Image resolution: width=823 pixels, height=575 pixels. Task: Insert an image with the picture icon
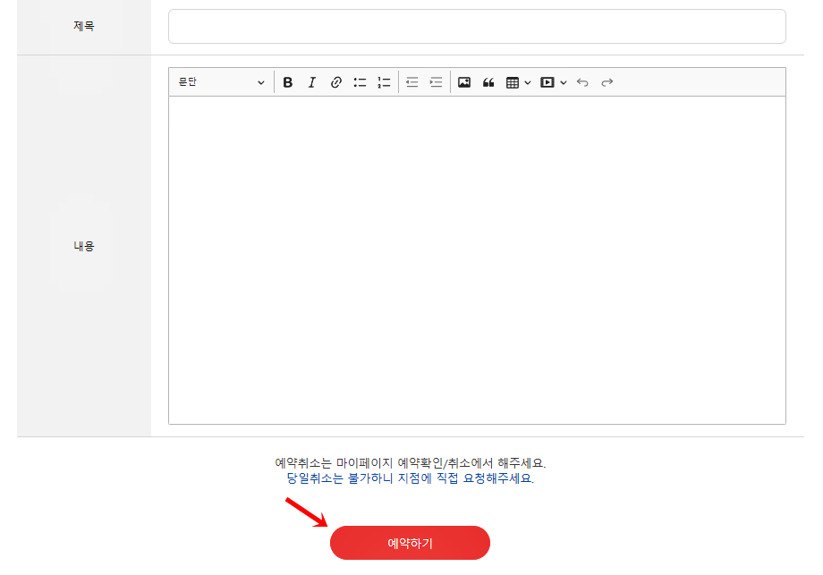(464, 82)
